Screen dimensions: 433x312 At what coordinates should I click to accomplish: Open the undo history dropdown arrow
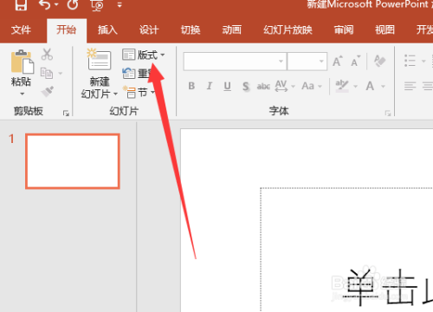(56, 5)
